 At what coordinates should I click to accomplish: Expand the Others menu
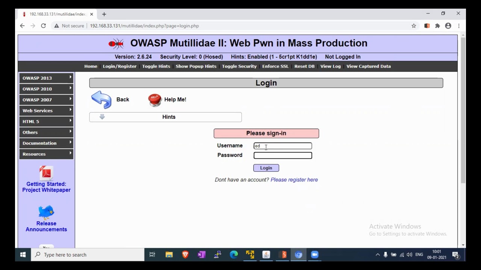(46, 132)
